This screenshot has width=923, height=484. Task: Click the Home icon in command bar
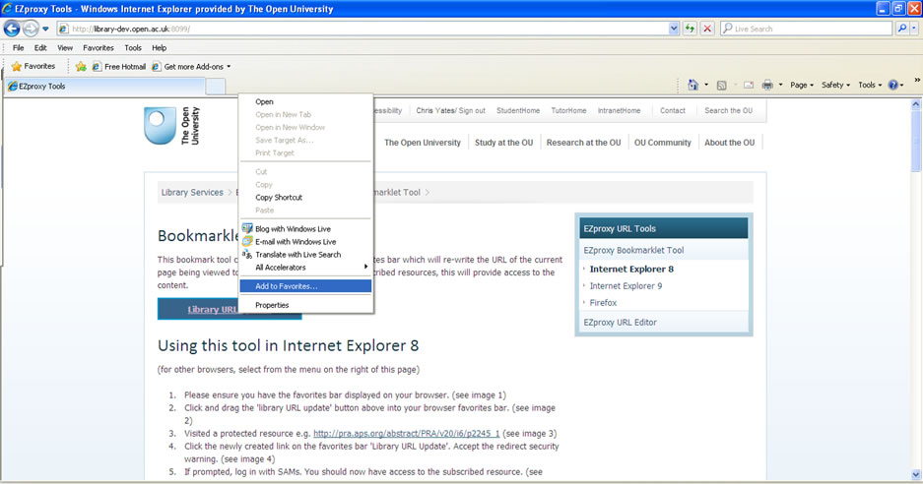coord(692,85)
